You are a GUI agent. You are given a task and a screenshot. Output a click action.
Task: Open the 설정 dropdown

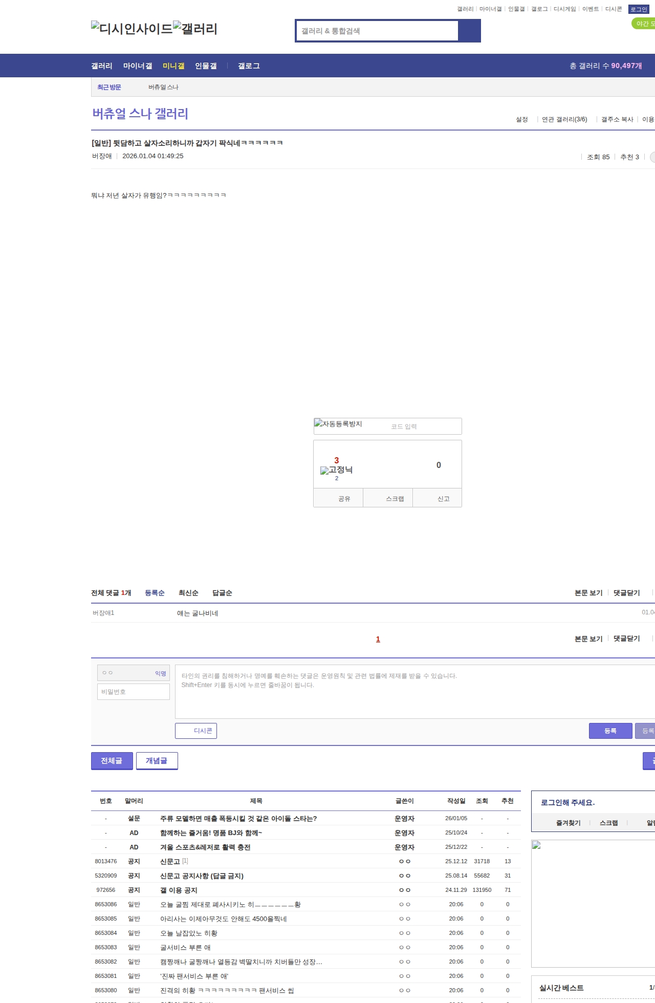pyautogui.click(x=522, y=119)
